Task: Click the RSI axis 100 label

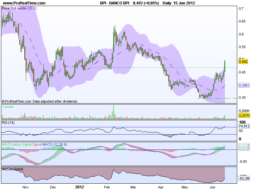Action: (242, 122)
